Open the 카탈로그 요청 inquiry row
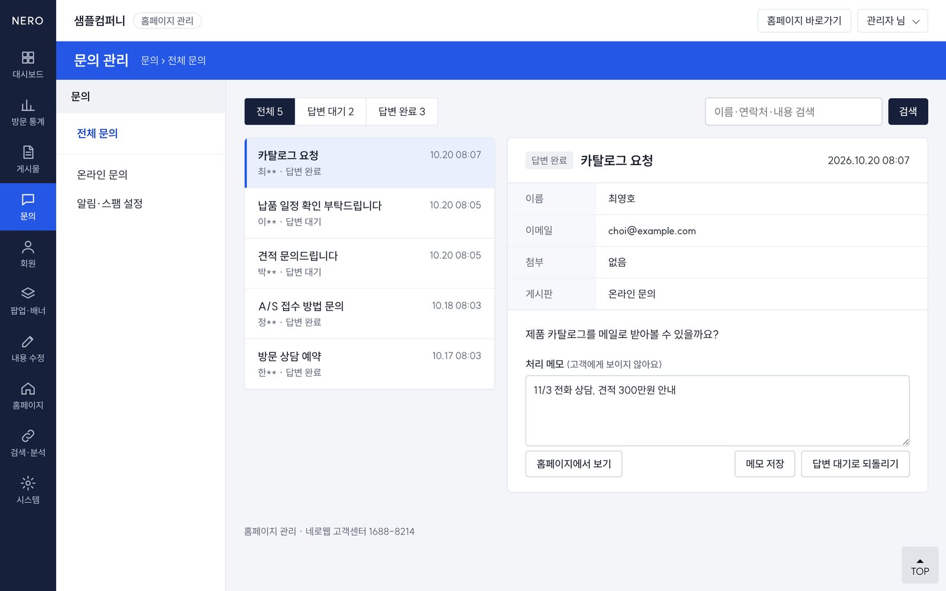 (x=370, y=163)
